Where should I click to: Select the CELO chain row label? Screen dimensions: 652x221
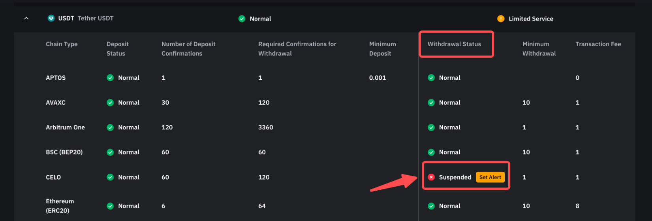click(53, 177)
